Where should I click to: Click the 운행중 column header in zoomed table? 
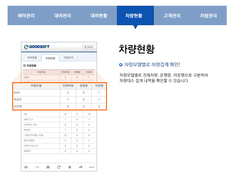[84, 86]
